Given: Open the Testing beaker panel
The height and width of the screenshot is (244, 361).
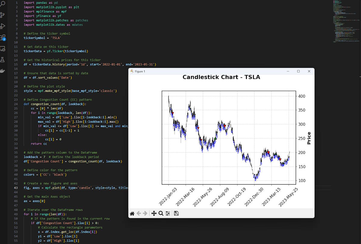Looking at the screenshot, I should (x=4, y=60).
